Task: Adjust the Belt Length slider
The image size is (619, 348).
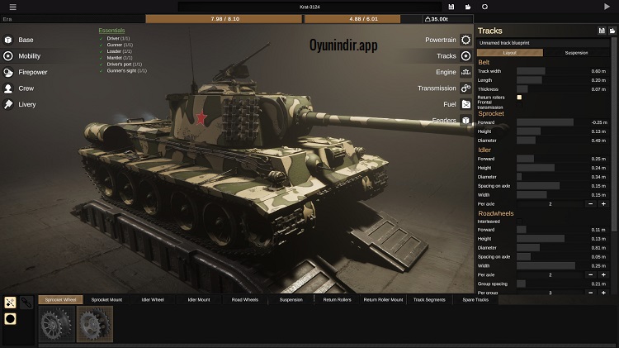Action: point(550,80)
